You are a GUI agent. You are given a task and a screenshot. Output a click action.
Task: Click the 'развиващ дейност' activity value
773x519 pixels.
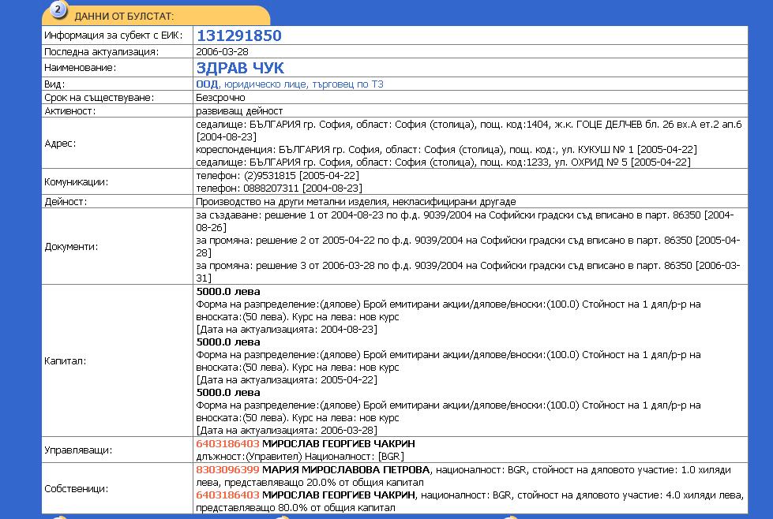tap(239, 110)
